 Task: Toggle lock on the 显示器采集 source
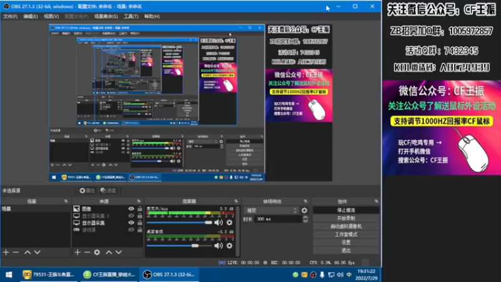point(140,223)
